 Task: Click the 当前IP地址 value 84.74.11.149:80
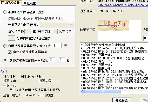(39, 95)
